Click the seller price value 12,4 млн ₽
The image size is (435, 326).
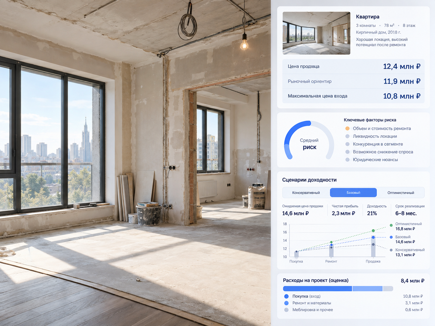click(402, 66)
